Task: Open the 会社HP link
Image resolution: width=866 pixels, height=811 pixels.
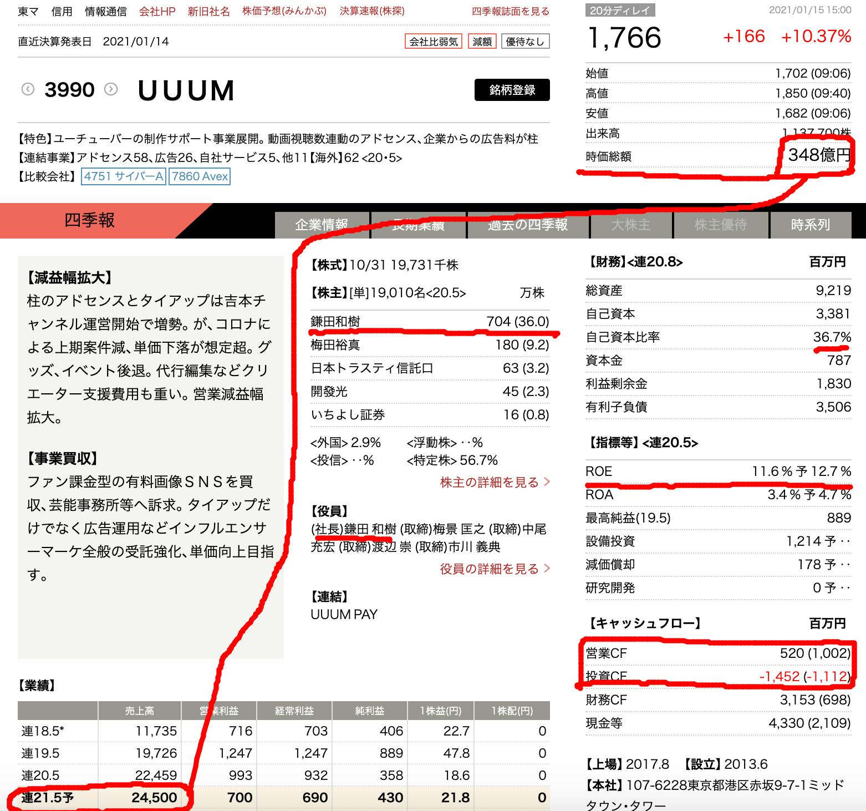Action: tap(157, 11)
